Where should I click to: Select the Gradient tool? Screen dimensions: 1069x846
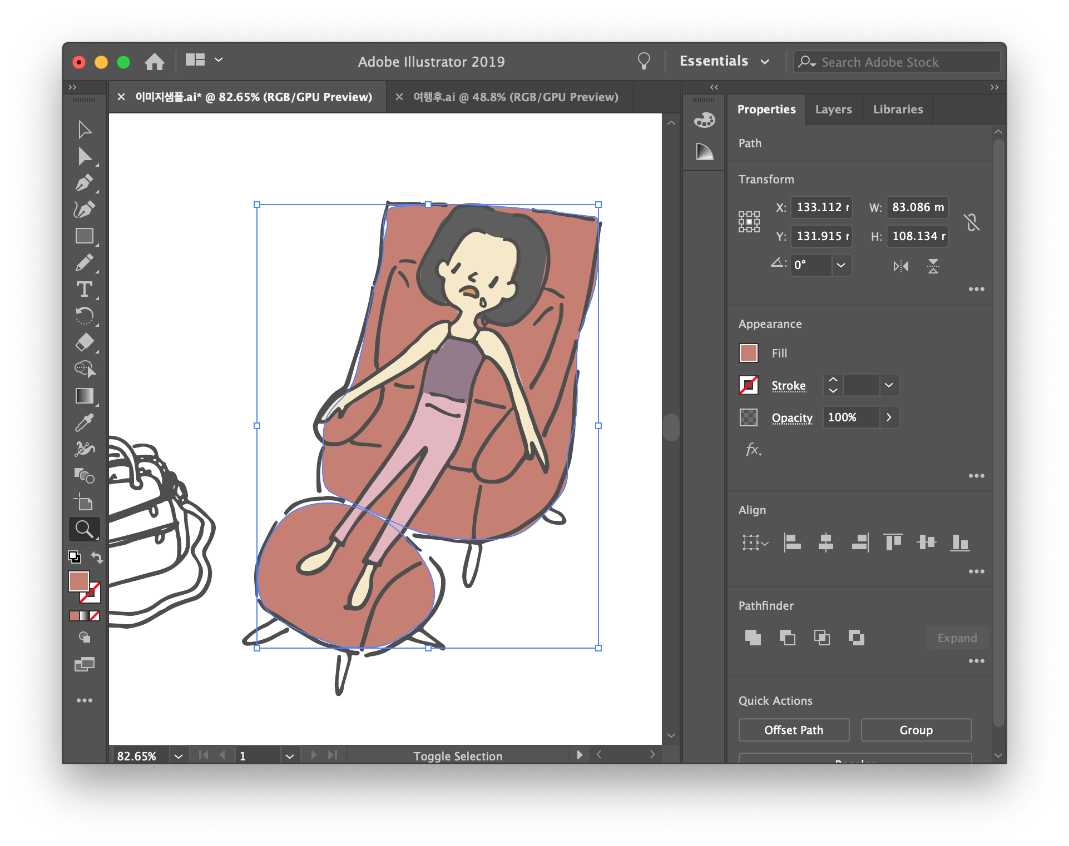84,396
